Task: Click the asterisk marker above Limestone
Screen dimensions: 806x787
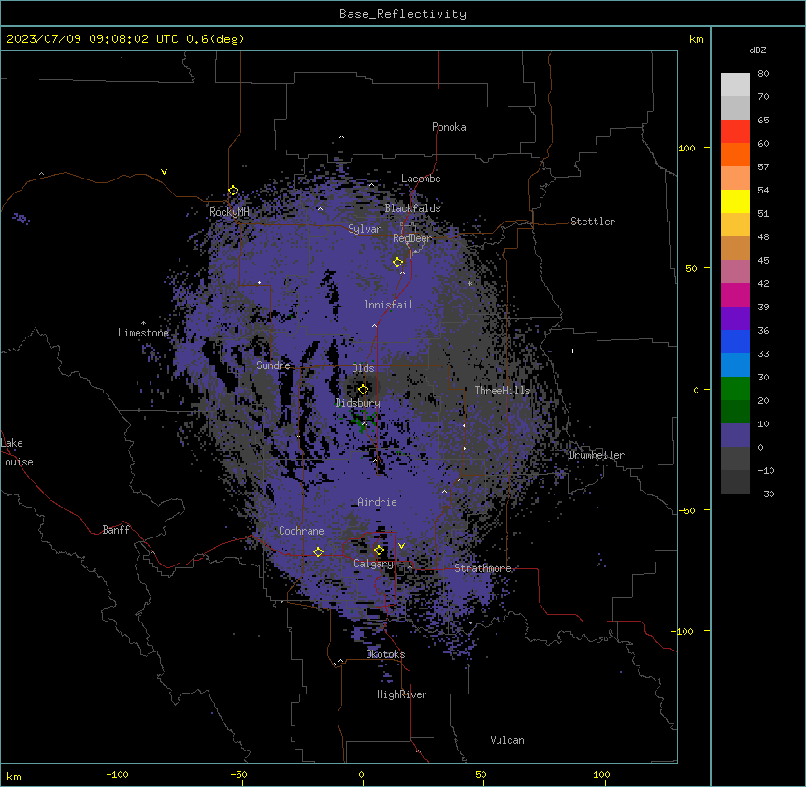Action: 143,323
